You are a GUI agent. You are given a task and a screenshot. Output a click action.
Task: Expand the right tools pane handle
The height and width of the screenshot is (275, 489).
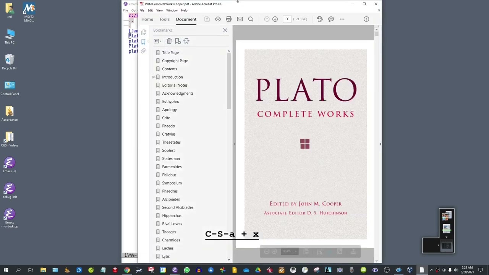coord(380,144)
